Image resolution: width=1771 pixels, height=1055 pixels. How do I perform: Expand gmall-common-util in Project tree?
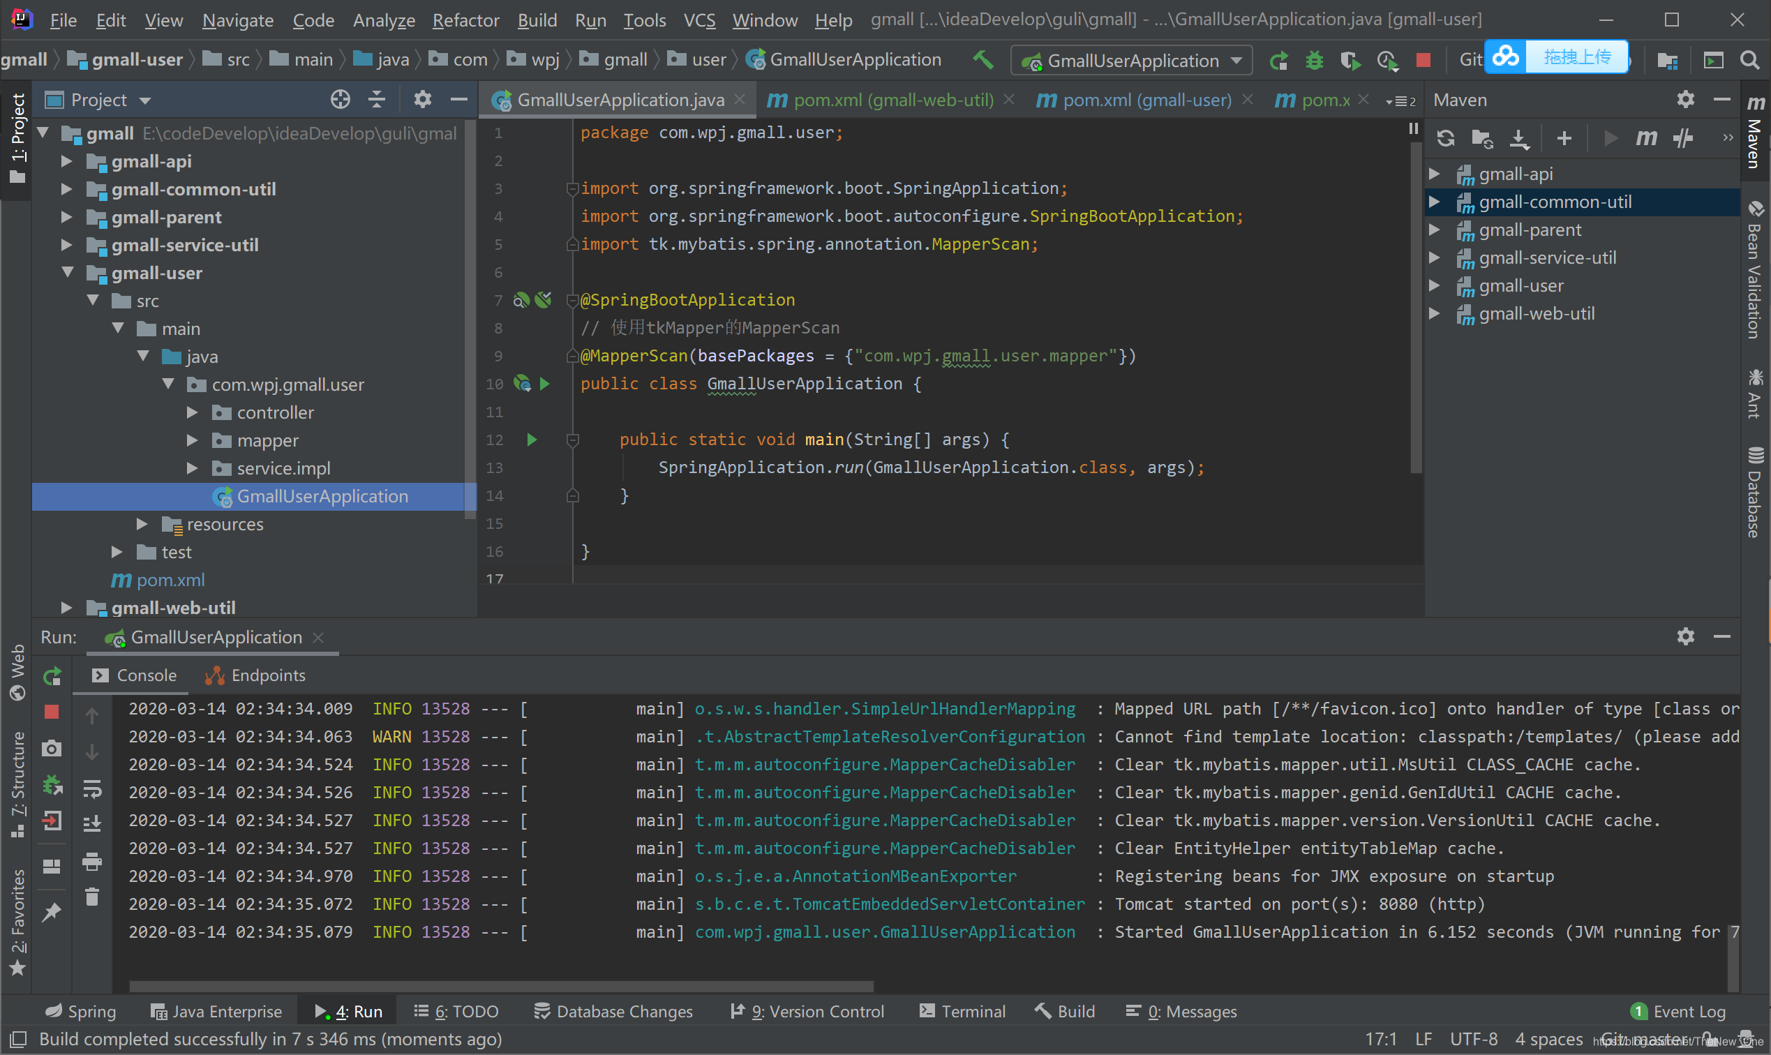(x=66, y=189)
